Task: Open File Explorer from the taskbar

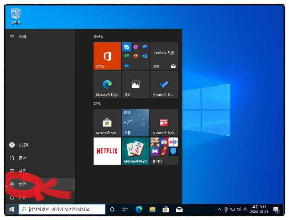Action: click(152, 209)
